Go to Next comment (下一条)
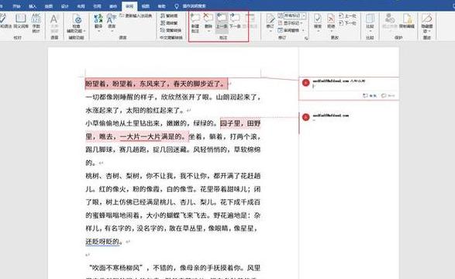 point(235,21)
